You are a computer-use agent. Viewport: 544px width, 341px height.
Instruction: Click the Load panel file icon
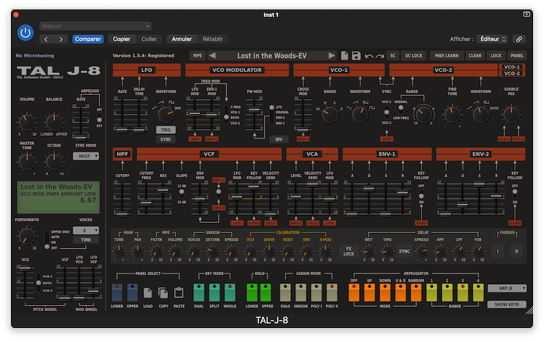tap(148, 293)
